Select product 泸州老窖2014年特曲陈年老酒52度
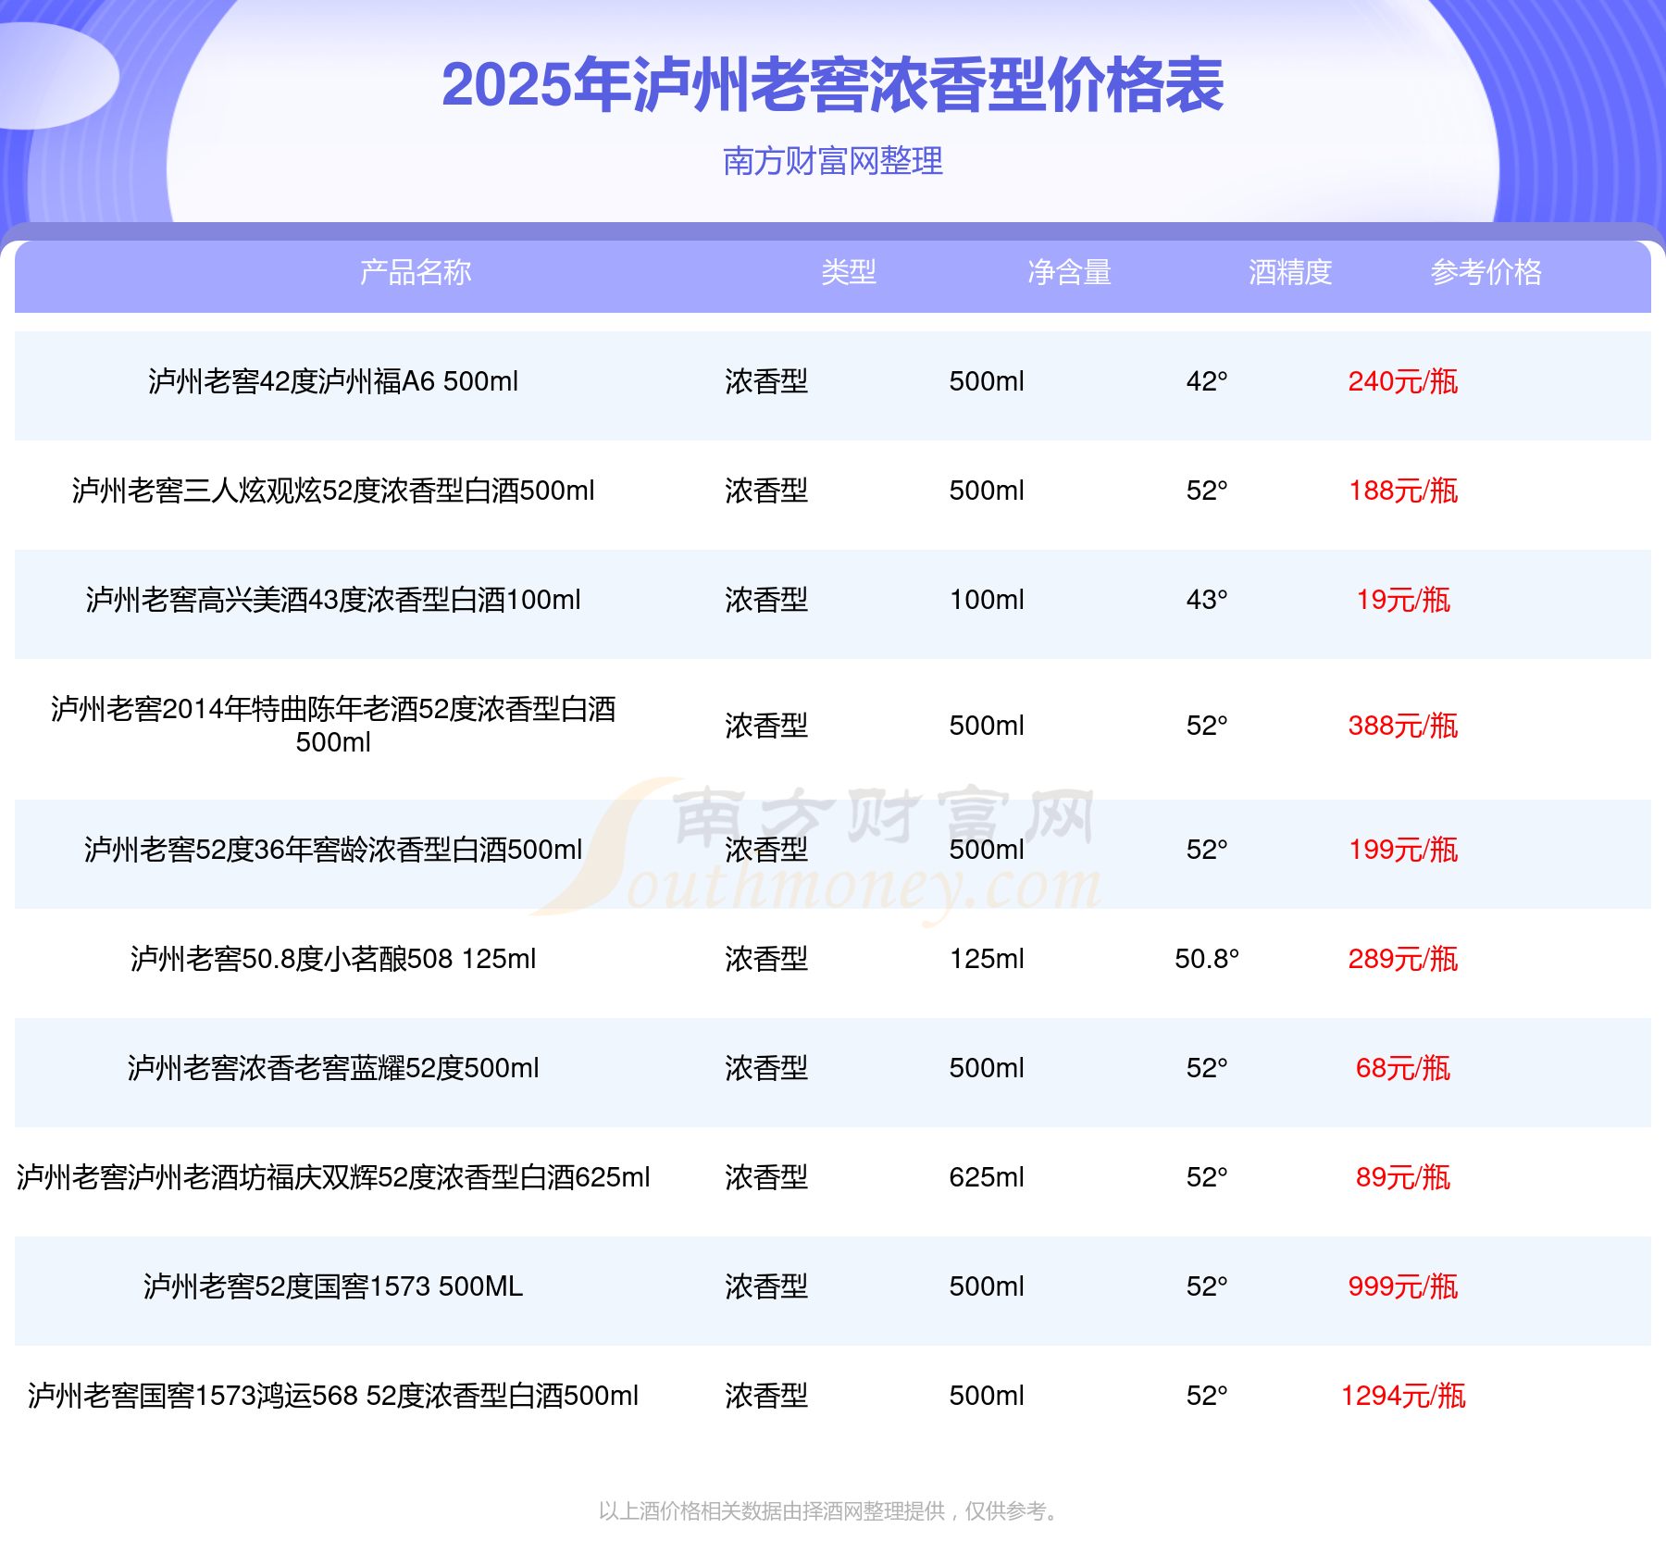 333,725
